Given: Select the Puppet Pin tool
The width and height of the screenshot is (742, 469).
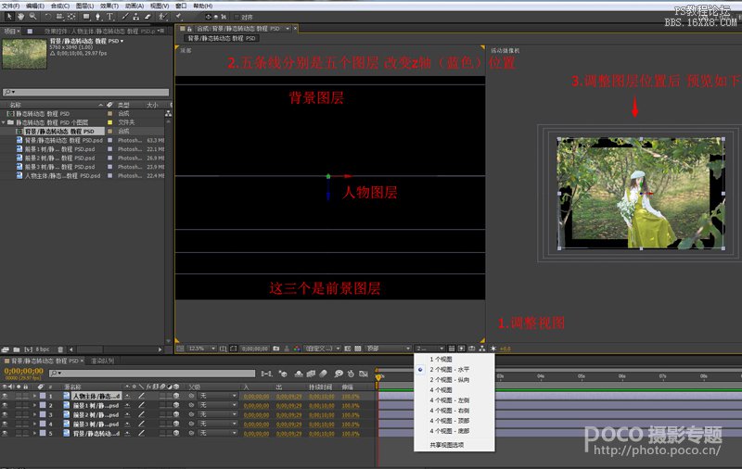Looking at the screenshot, I should coord(178,17).
